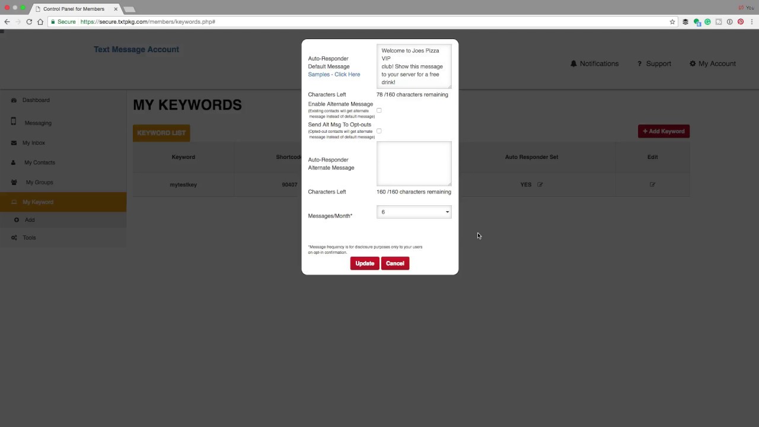
Task: Click the 90407 shortcode cell
Action: coord(289,184)
